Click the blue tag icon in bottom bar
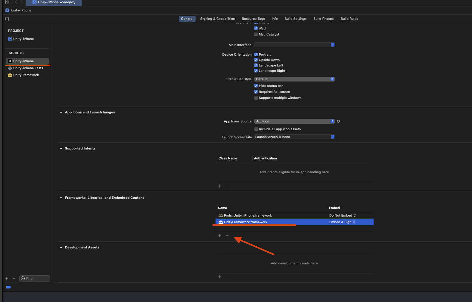The image size is (472, 302). pos(8,287)
